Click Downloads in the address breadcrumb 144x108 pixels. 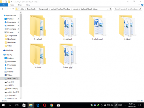tap(31, 9)
